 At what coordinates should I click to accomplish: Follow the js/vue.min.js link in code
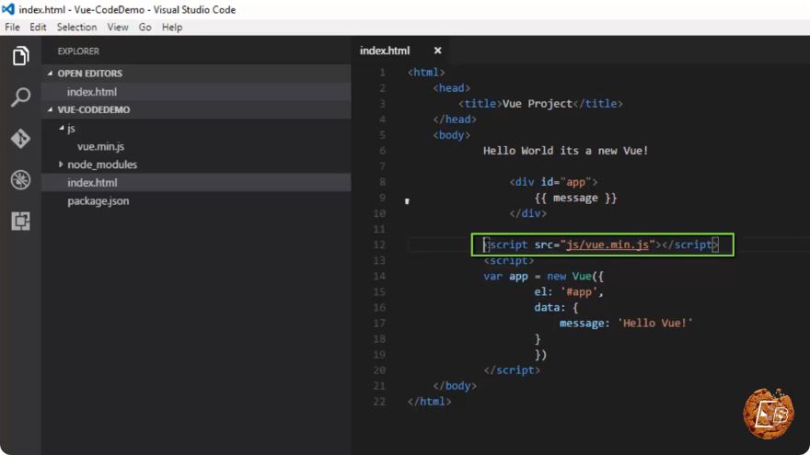[607, 245]
